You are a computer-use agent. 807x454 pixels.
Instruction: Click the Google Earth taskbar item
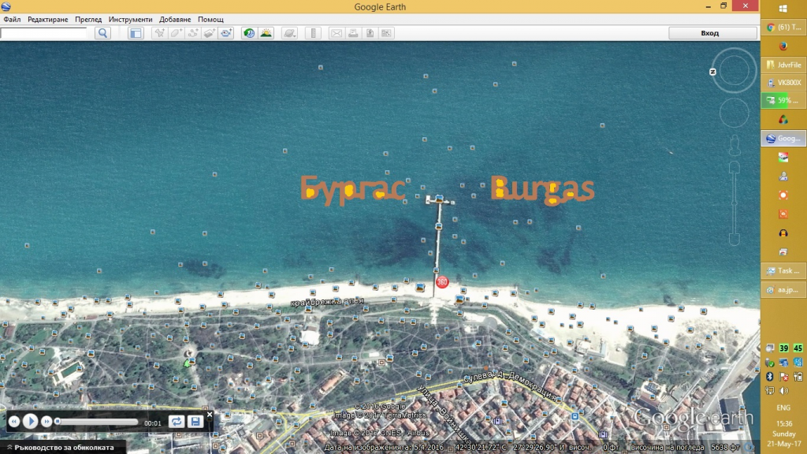click(x=783, y=139)
